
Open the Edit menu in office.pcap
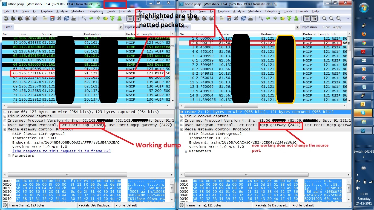pyautogui.click(x=16, y=11)
